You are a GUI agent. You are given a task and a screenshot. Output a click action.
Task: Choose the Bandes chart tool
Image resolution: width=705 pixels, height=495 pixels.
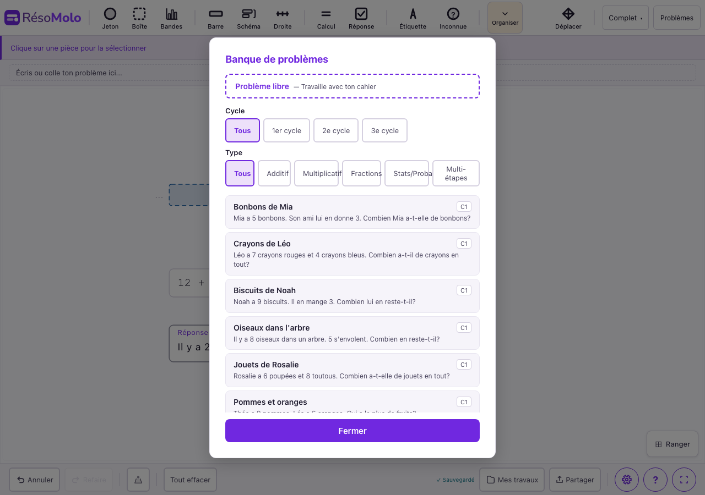171,18
